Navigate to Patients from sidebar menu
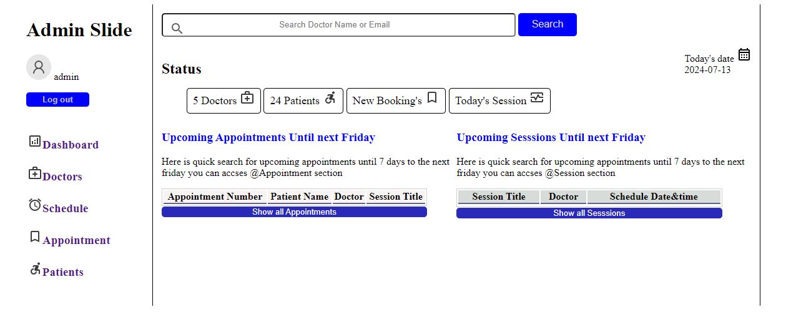 click(x=63, y=272)
